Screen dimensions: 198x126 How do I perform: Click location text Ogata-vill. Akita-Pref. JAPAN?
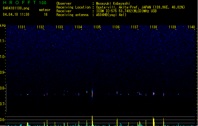click(123, 7)
